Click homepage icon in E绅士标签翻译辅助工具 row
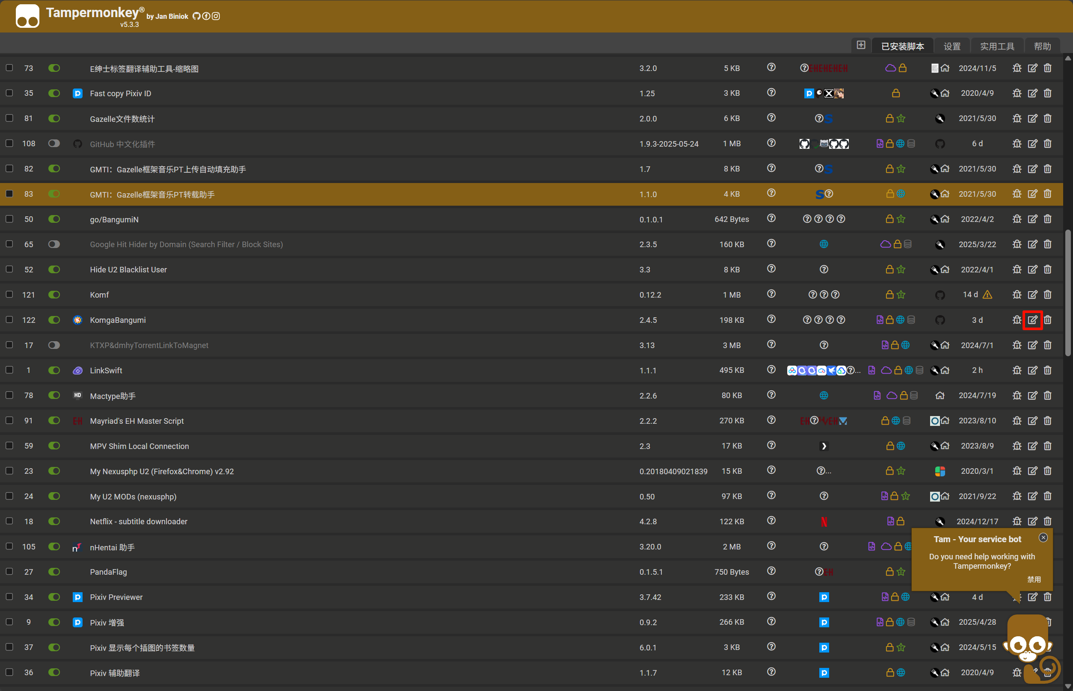Image resolution: width=1073 pixels, height=691 pixels. tap(945, 68)
